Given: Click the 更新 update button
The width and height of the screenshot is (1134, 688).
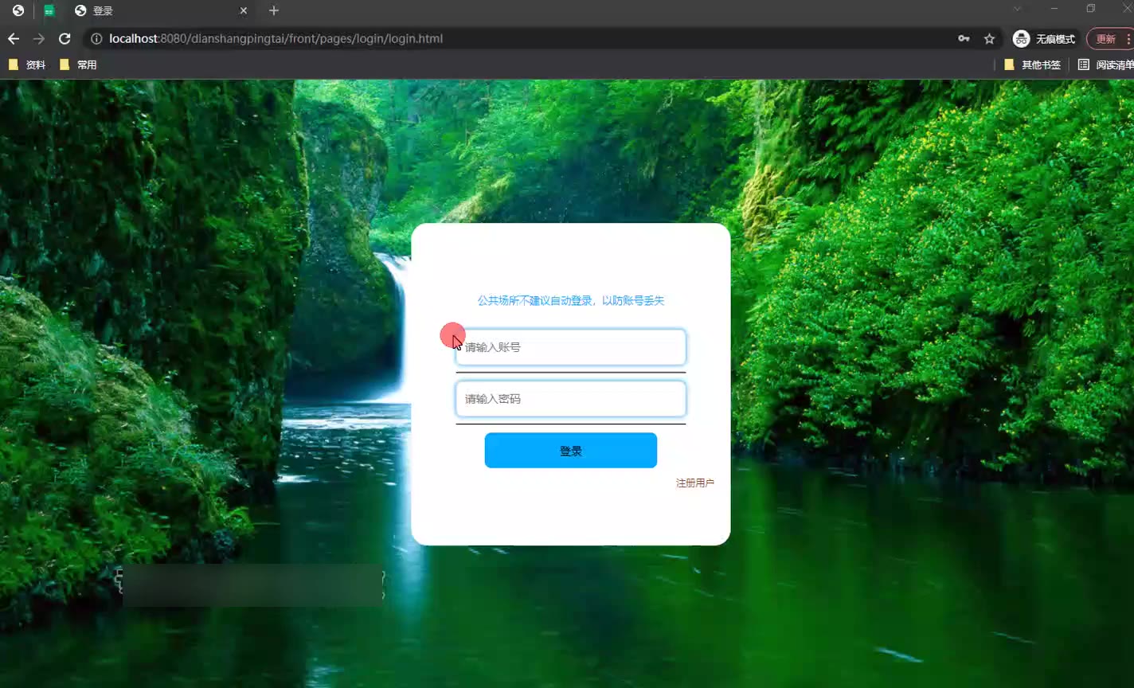Looking at the screenshot, I should pos(1105,39).
